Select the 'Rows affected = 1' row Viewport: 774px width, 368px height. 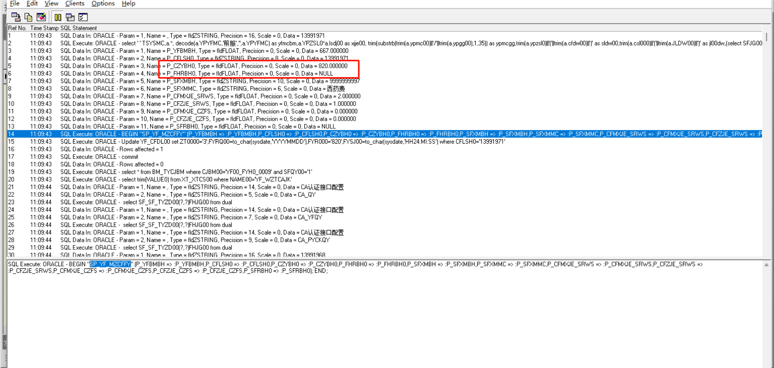[x=385, y=149]
